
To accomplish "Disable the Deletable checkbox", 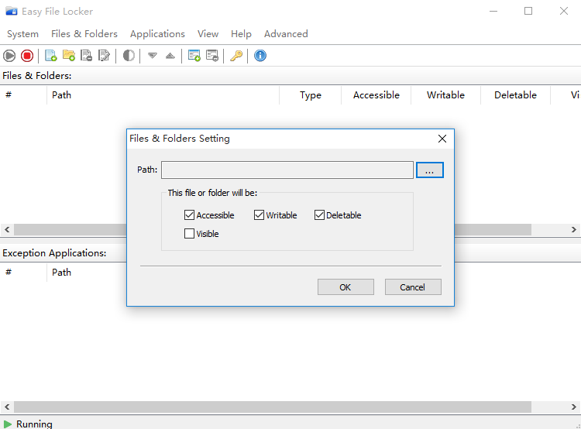I will pos(319,215).
